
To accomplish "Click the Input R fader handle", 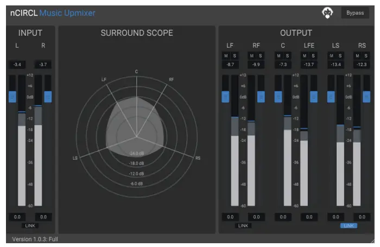I will tap(48, 96).
